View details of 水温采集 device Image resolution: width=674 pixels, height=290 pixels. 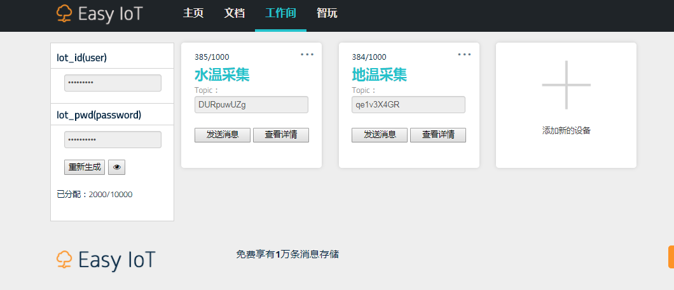[281, 135]
